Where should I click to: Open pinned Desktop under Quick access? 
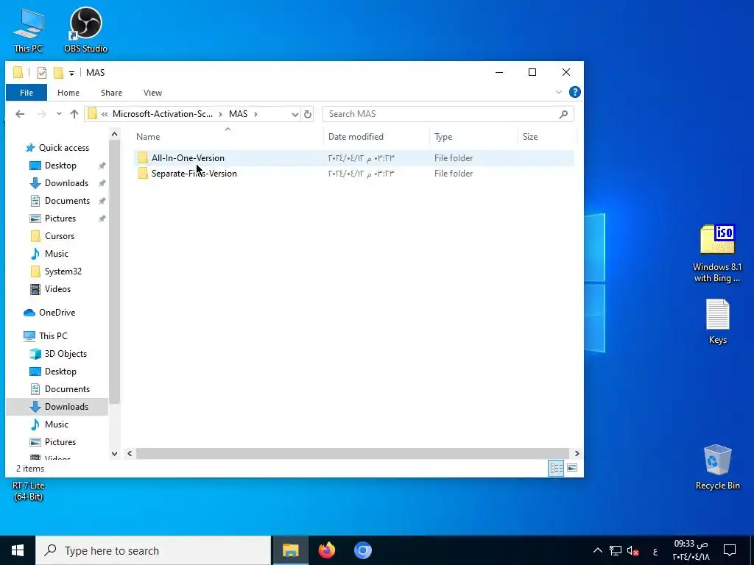pyautogui.click(x=60, y=166)
